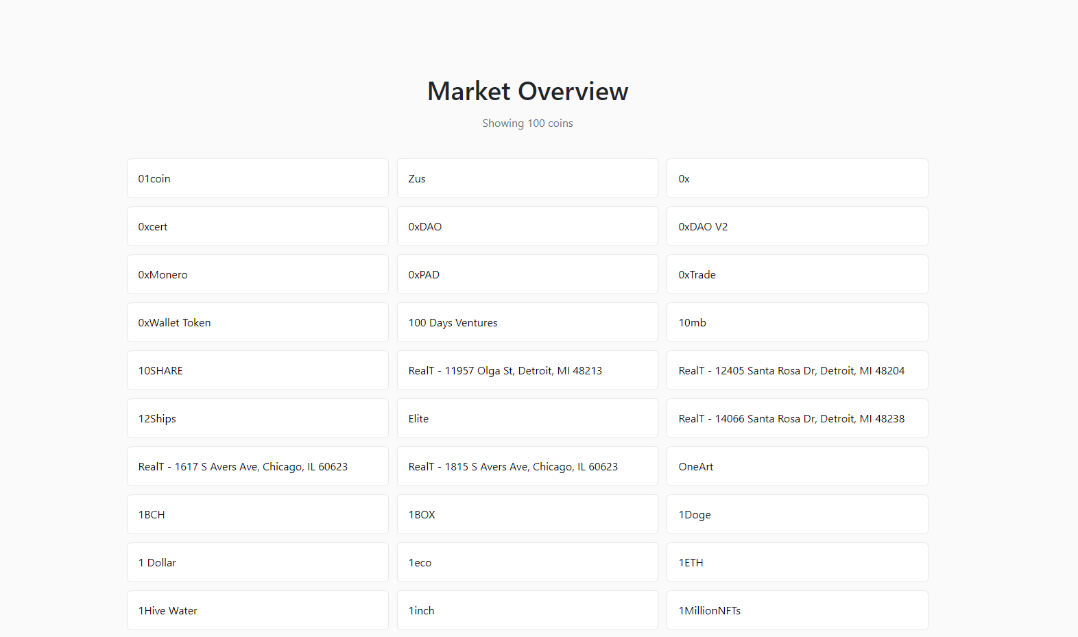
Task: Click the 1ETH card
Action: [798, 562]
